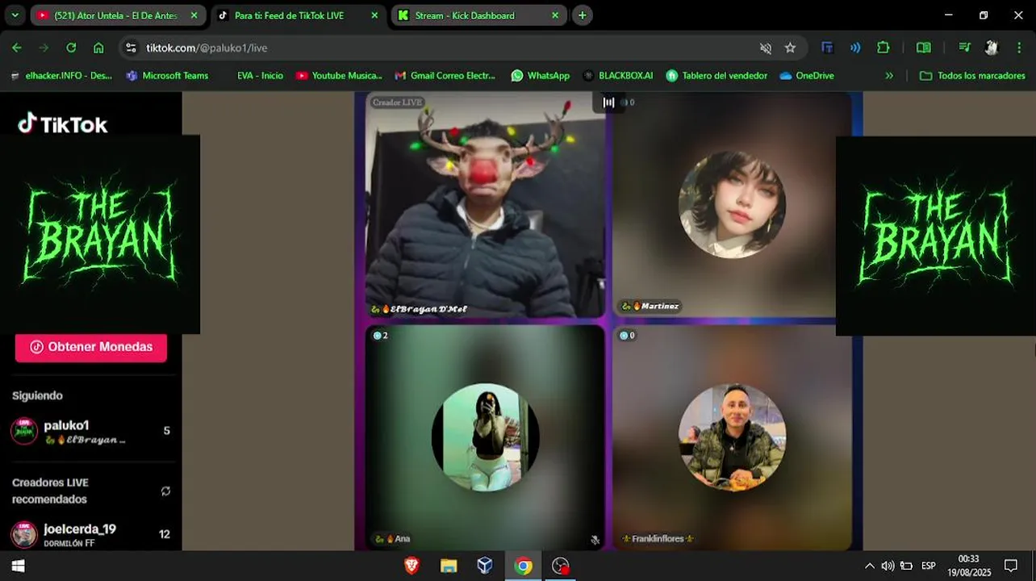Open the Windows notification center
The image size is (1036, 581).
coord(1010,566)
